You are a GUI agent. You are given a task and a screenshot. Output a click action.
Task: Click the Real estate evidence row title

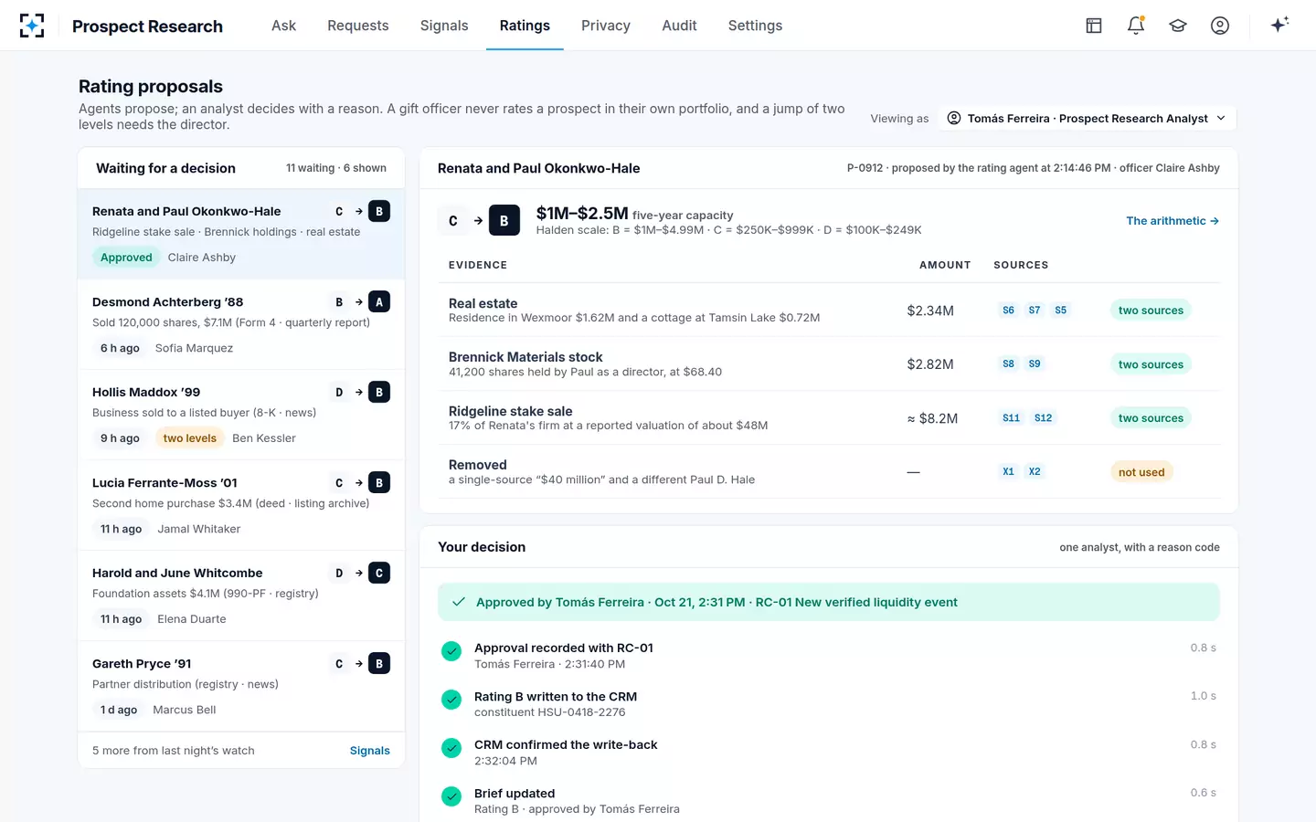point(483,303)
